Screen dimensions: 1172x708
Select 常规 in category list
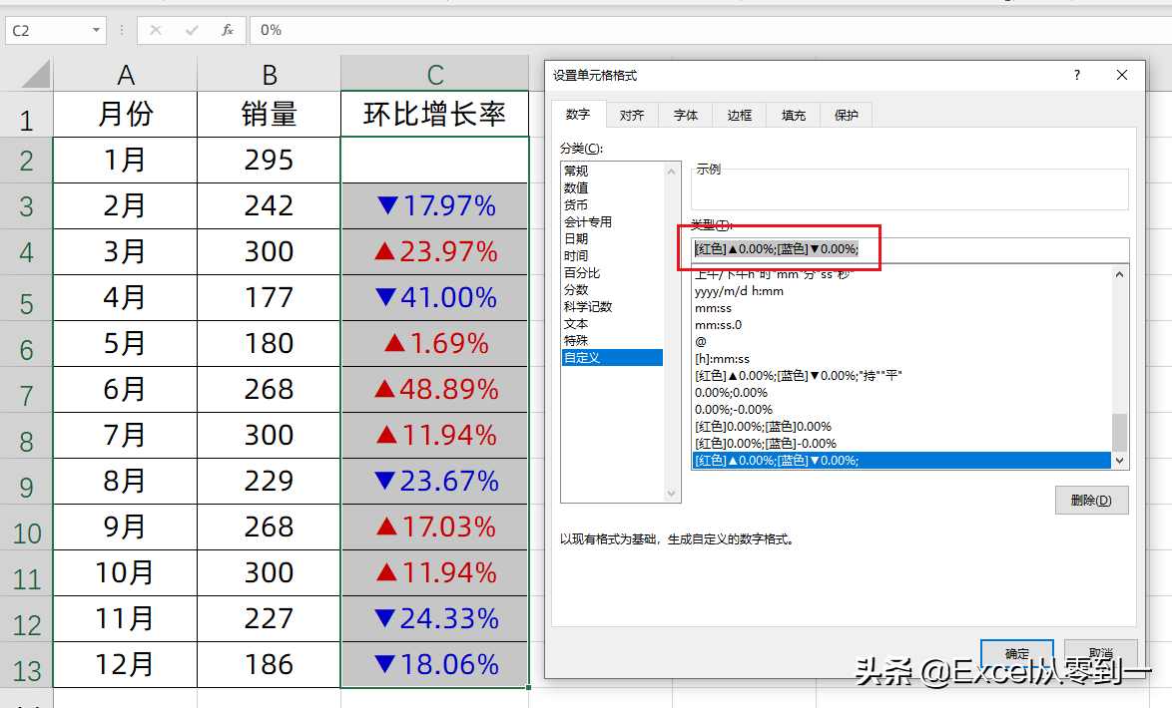pos(612,172)
